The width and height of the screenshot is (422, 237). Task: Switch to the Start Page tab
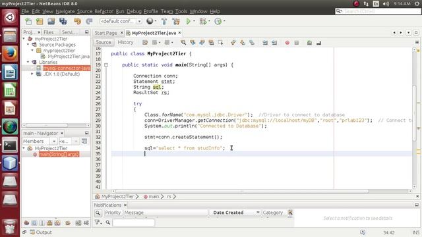pyautogui.click(x=105, y=33)
